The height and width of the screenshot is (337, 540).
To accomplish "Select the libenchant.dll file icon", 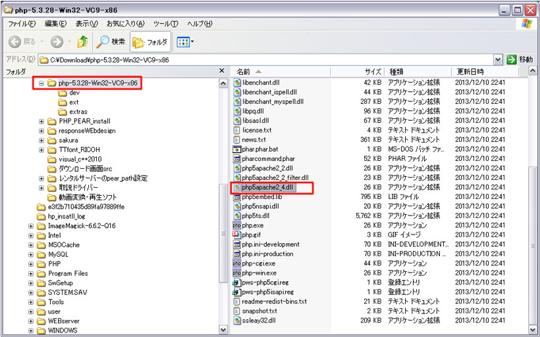I will [237, 83].
